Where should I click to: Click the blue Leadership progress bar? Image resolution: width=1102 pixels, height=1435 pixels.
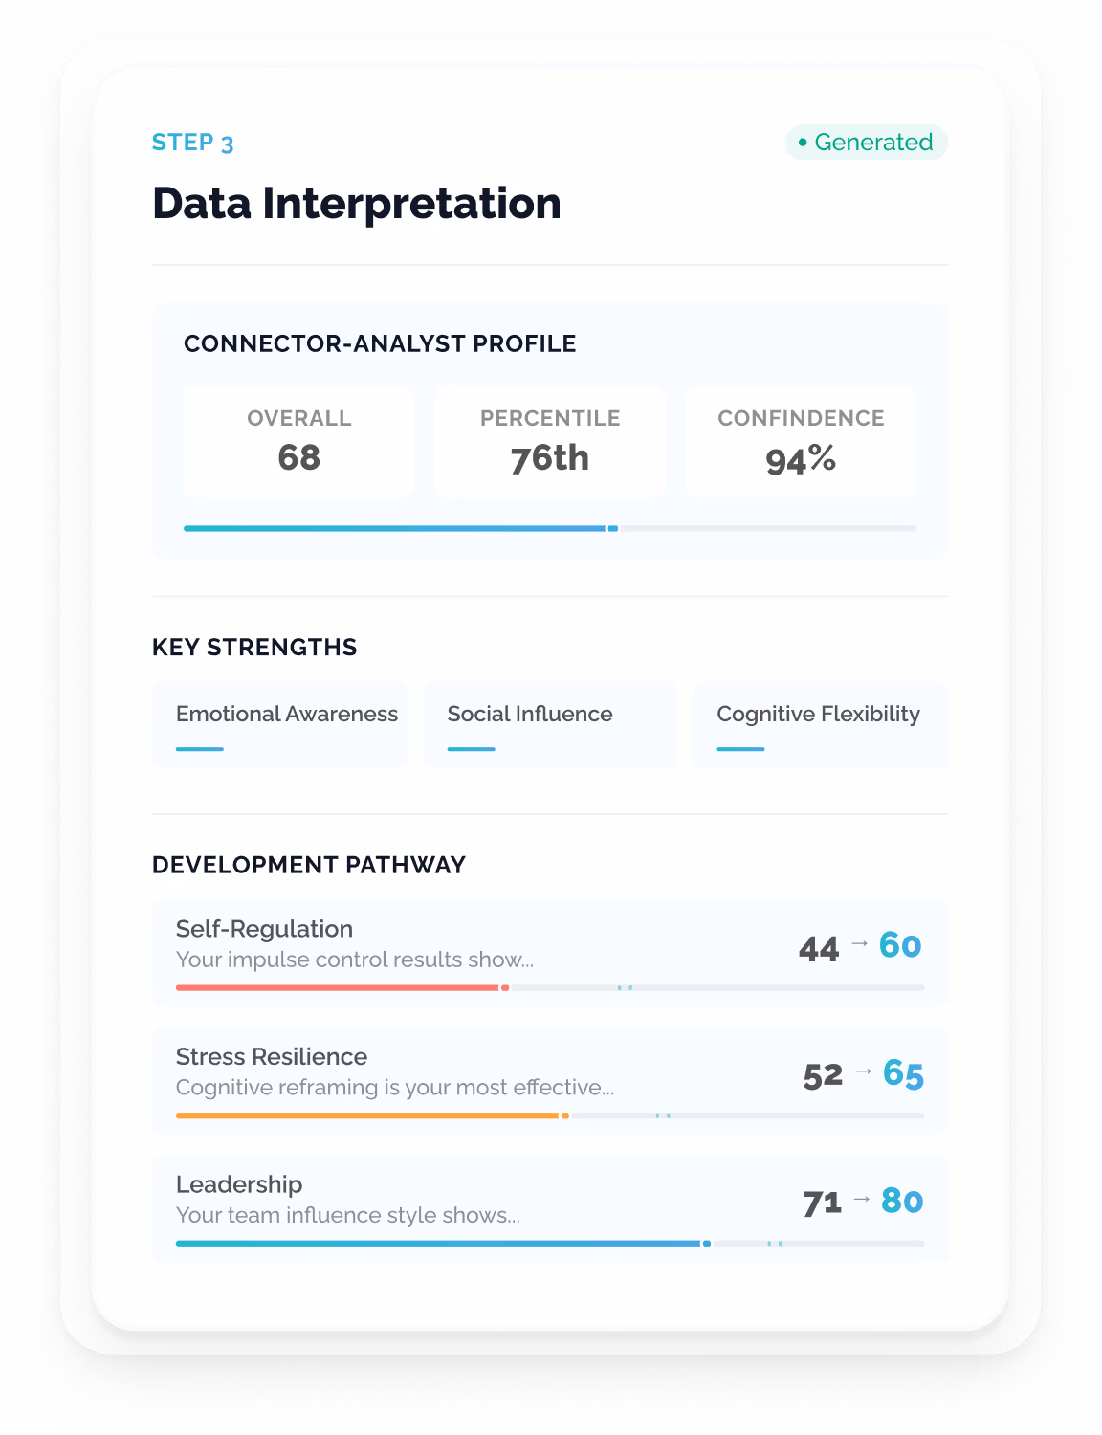[x=439, y=1244]
